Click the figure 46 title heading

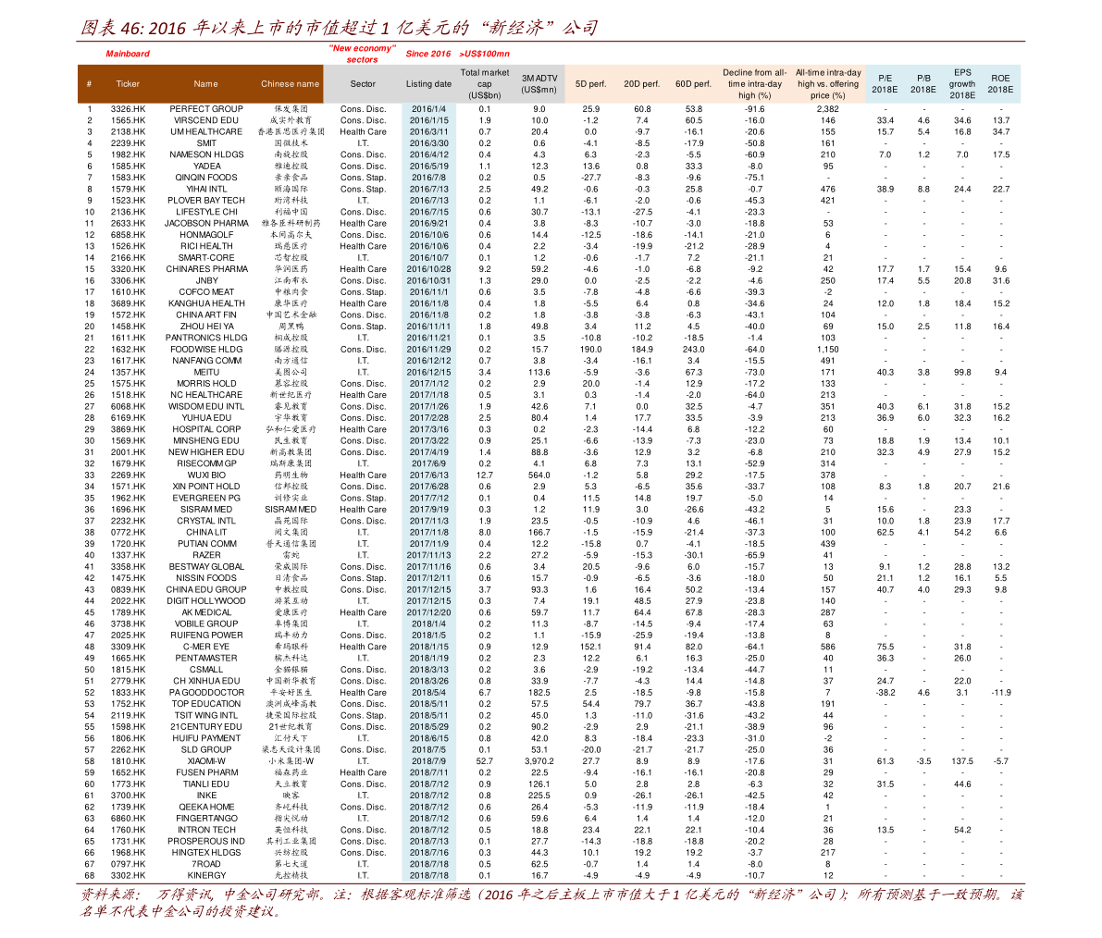pos(339,28)
